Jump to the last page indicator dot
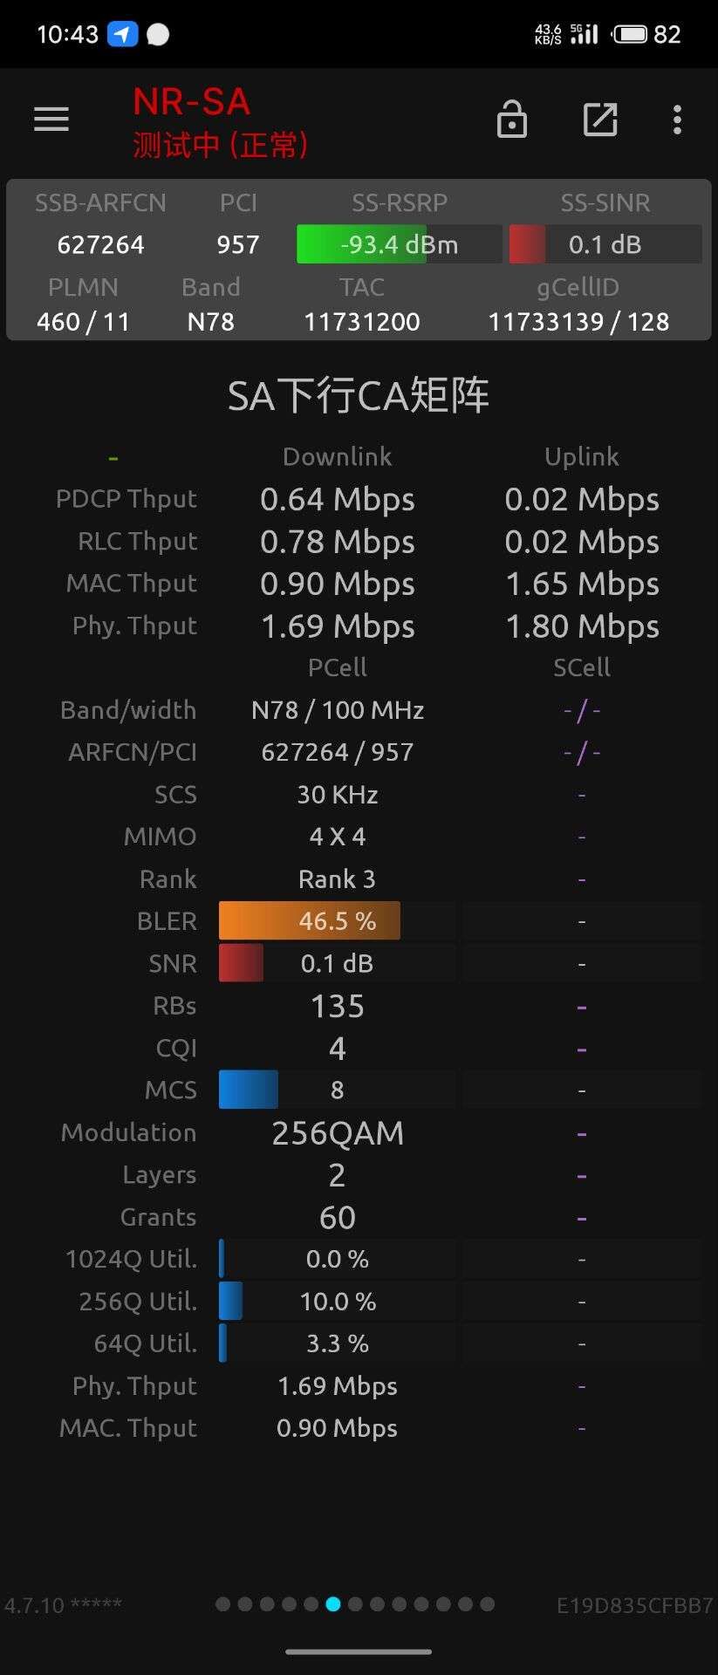Viewport: 718px width, 1675px height. coord(487,1603)
